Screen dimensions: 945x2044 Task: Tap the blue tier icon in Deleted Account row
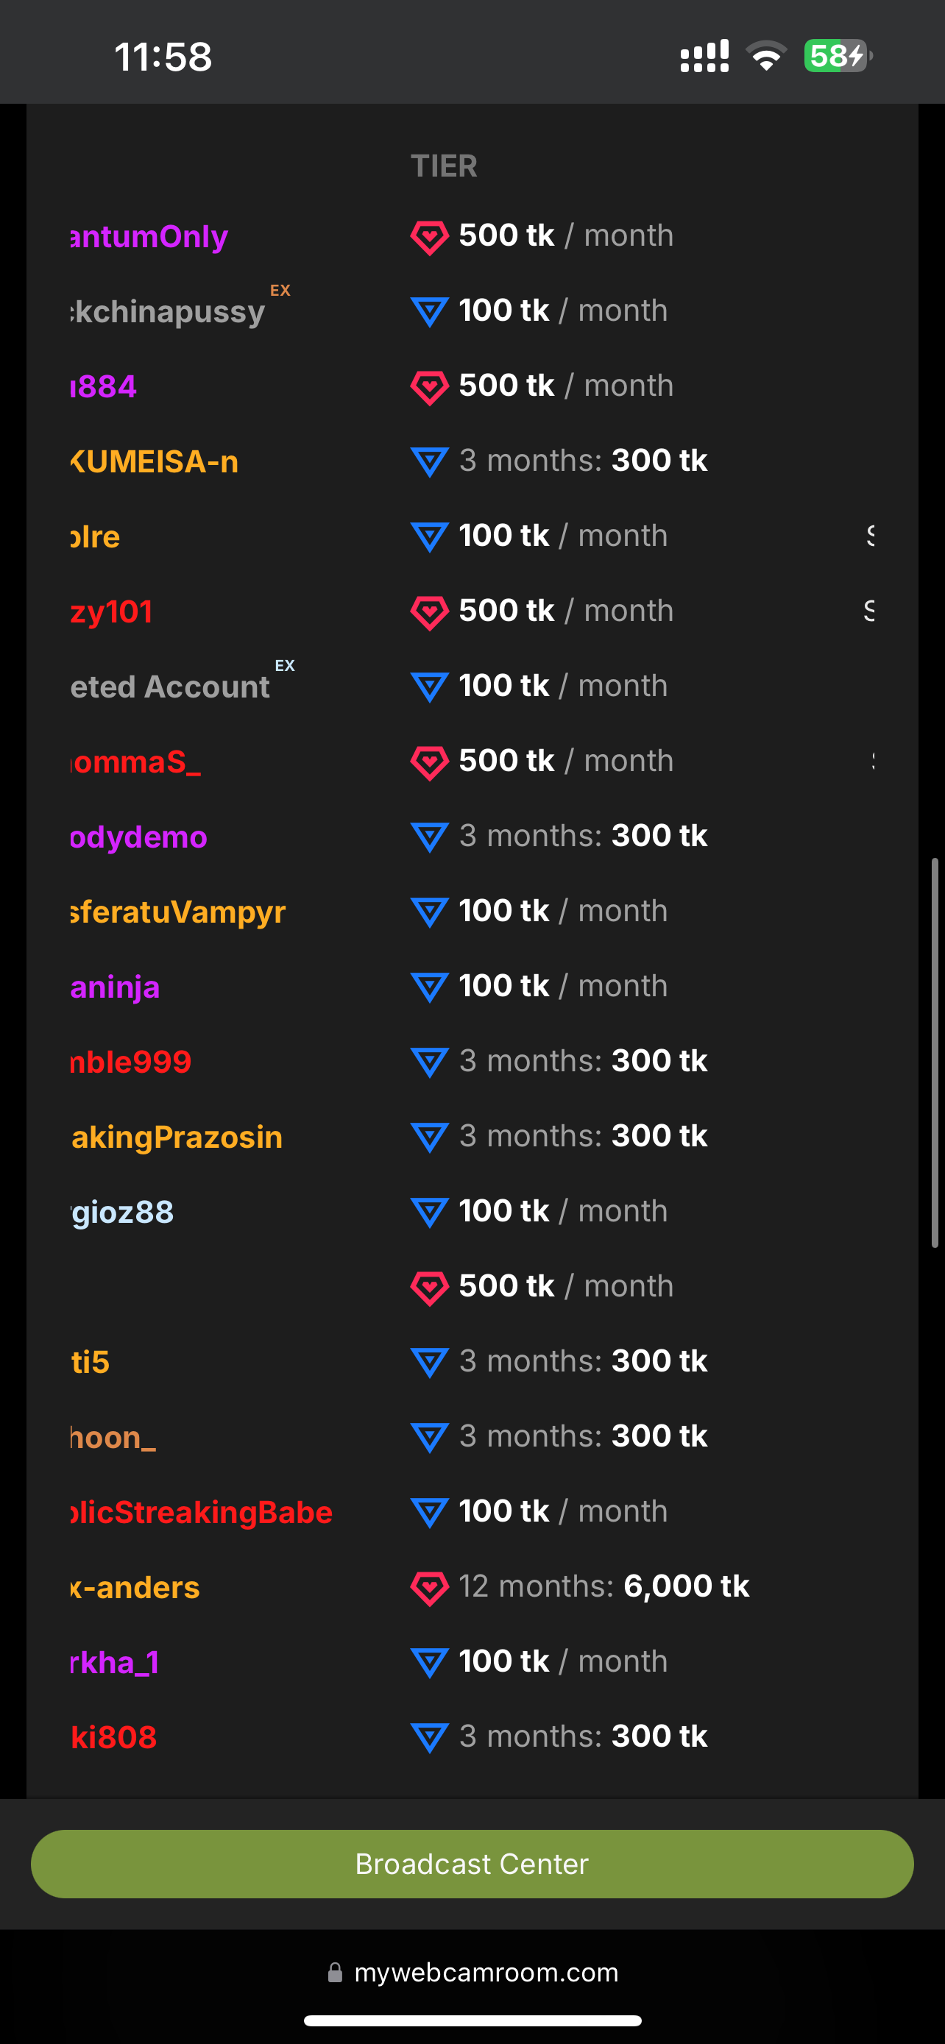pyautogui.click(x=429, y=686)
